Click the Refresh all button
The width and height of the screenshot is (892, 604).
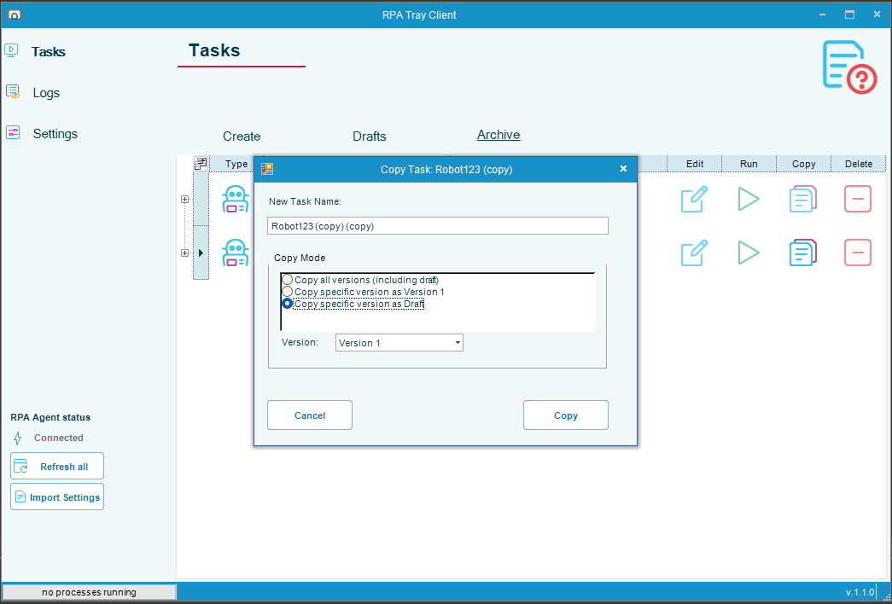click(x=57, y=467)
